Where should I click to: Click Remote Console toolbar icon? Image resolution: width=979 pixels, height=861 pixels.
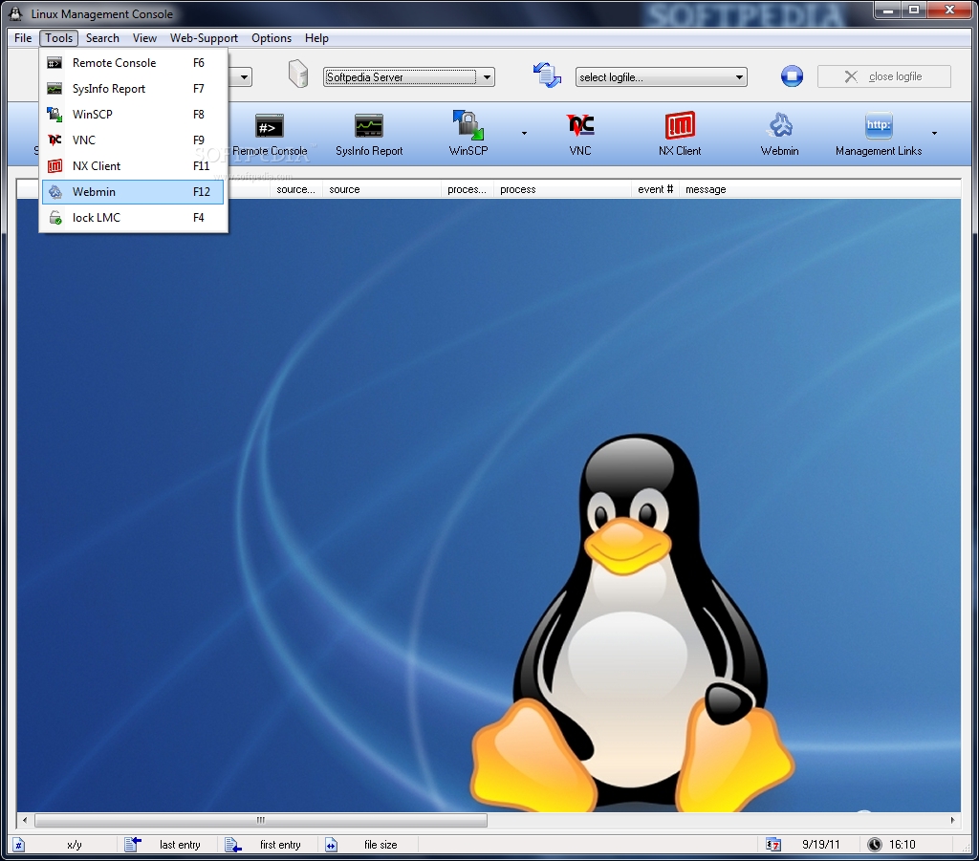(270, 127)
